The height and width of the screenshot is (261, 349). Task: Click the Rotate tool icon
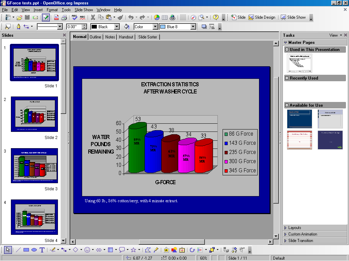point(192,250)
